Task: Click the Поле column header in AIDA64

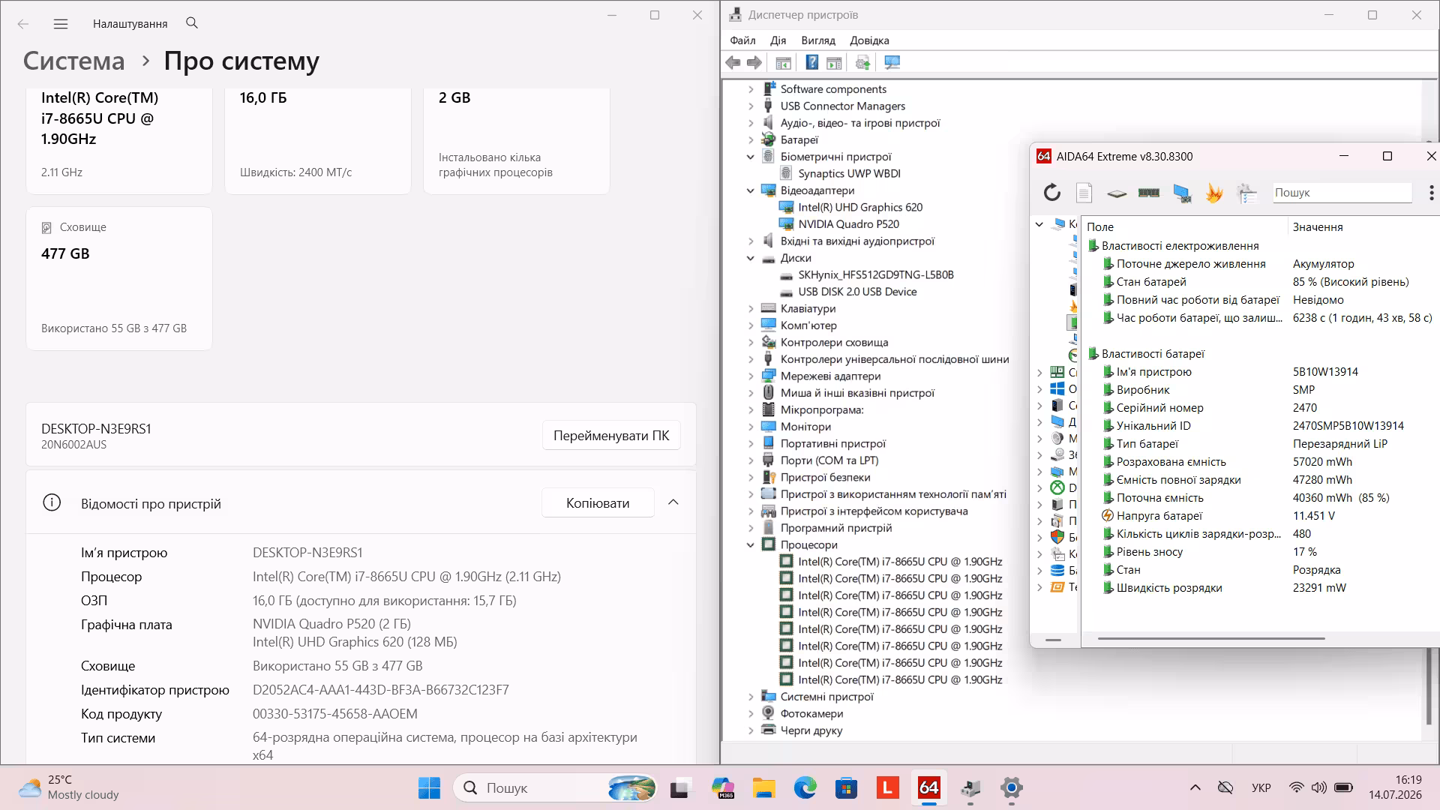Action: tap(1184, 227)
